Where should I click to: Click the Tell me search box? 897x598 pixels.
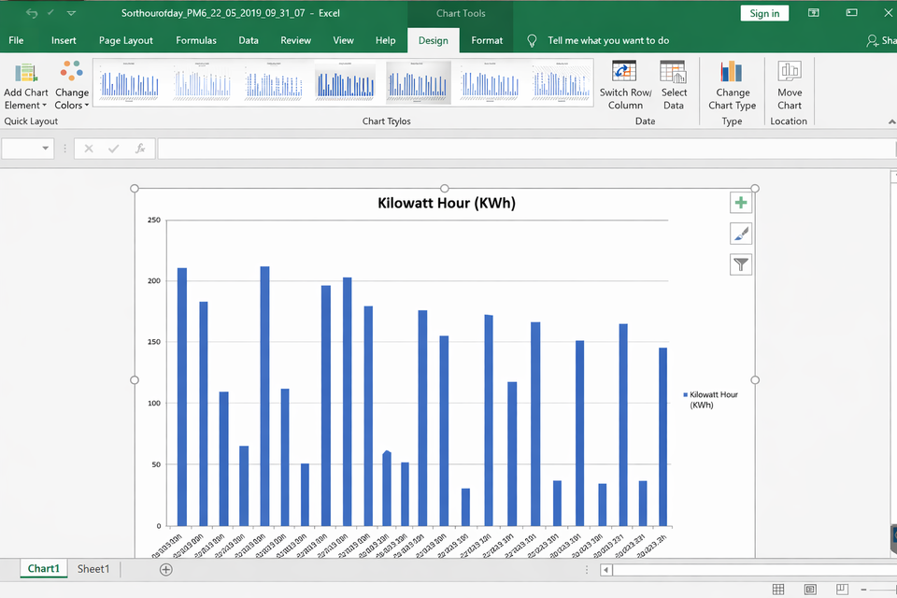click(x=608, y=40)
